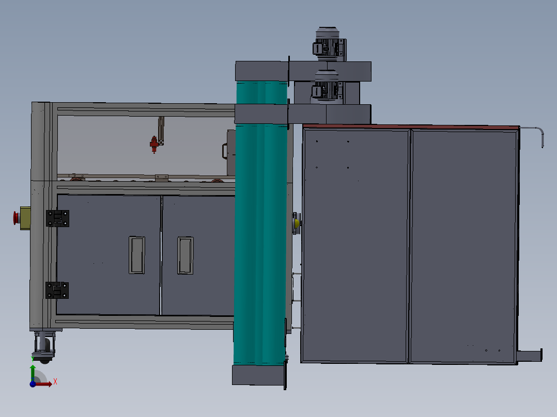557x417 pixels.
Task: Select the red nozzle inside upper chamber
Action: click(x=154, y=144)
